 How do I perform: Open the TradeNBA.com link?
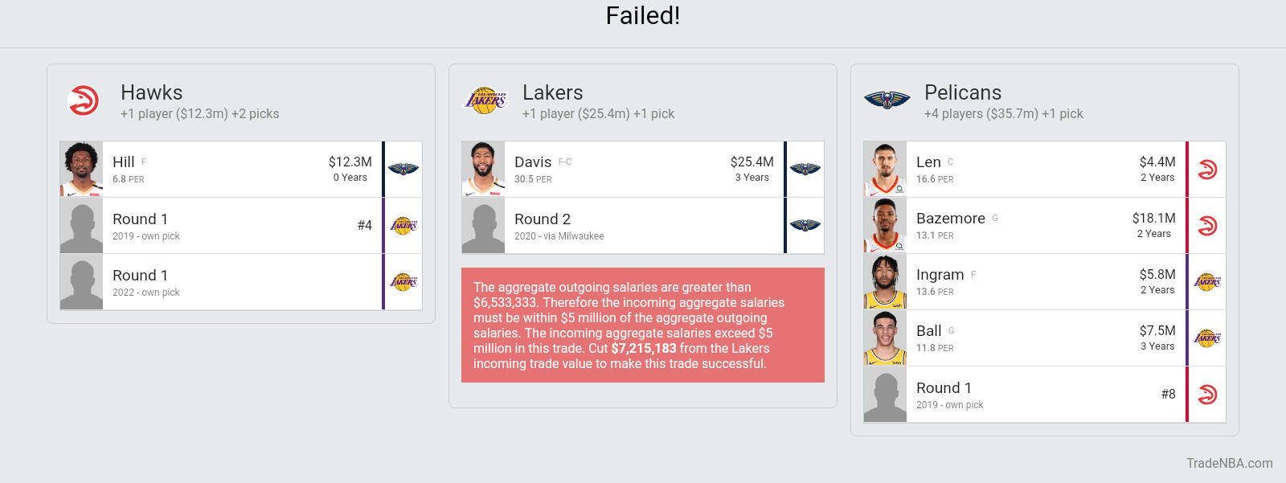click(1229, 463)
